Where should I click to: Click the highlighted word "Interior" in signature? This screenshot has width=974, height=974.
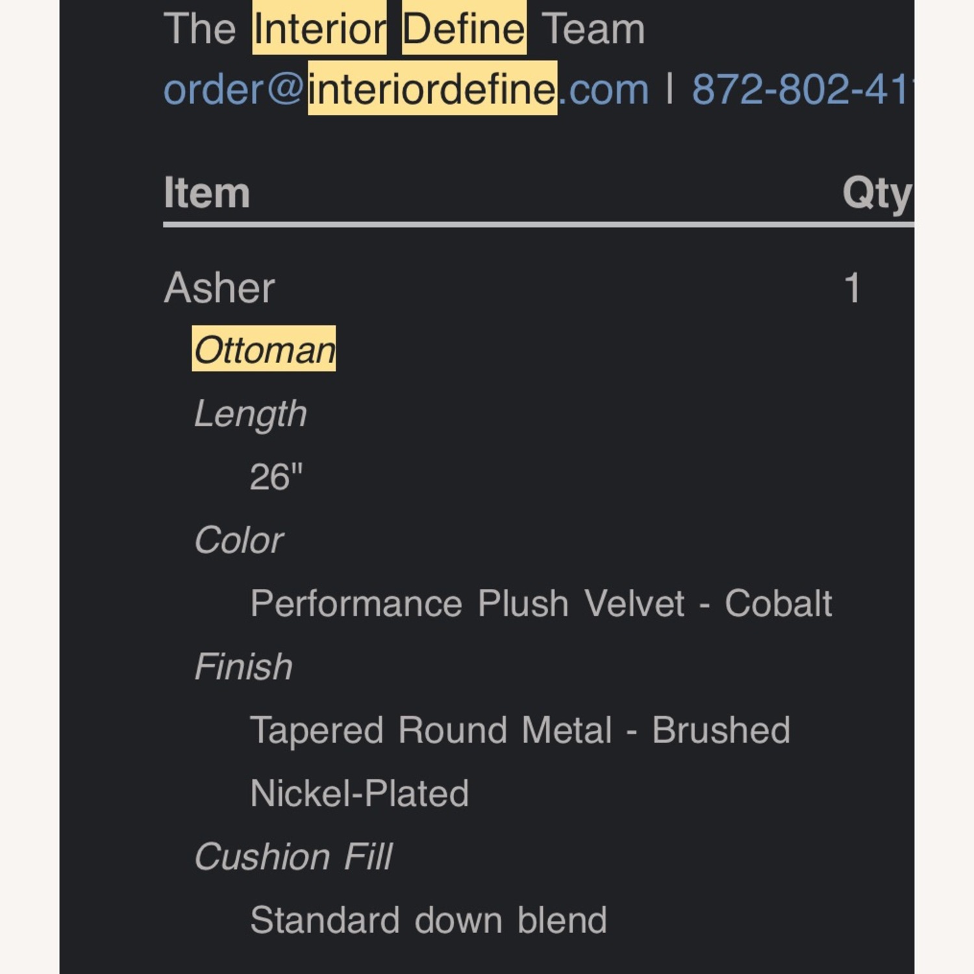(x=319, y=29)
